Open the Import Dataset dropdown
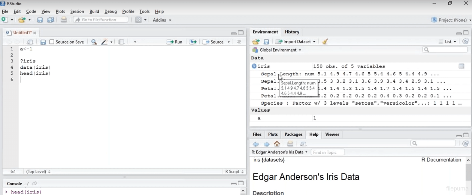 296,42
